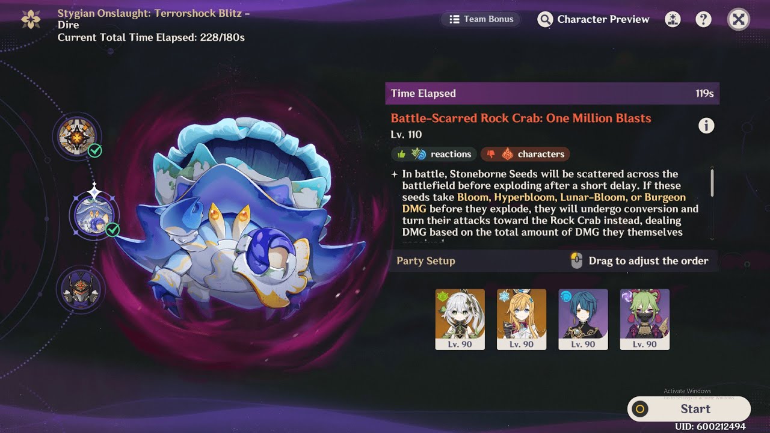Click the Stygian Onslaught flower emblem
This screenshot has height=433, width=770.
pos(31,19)
